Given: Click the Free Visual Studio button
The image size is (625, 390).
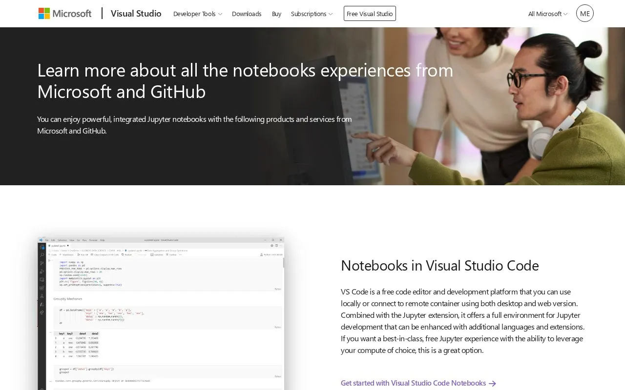Looking at the screenshot, I should 370,14.
